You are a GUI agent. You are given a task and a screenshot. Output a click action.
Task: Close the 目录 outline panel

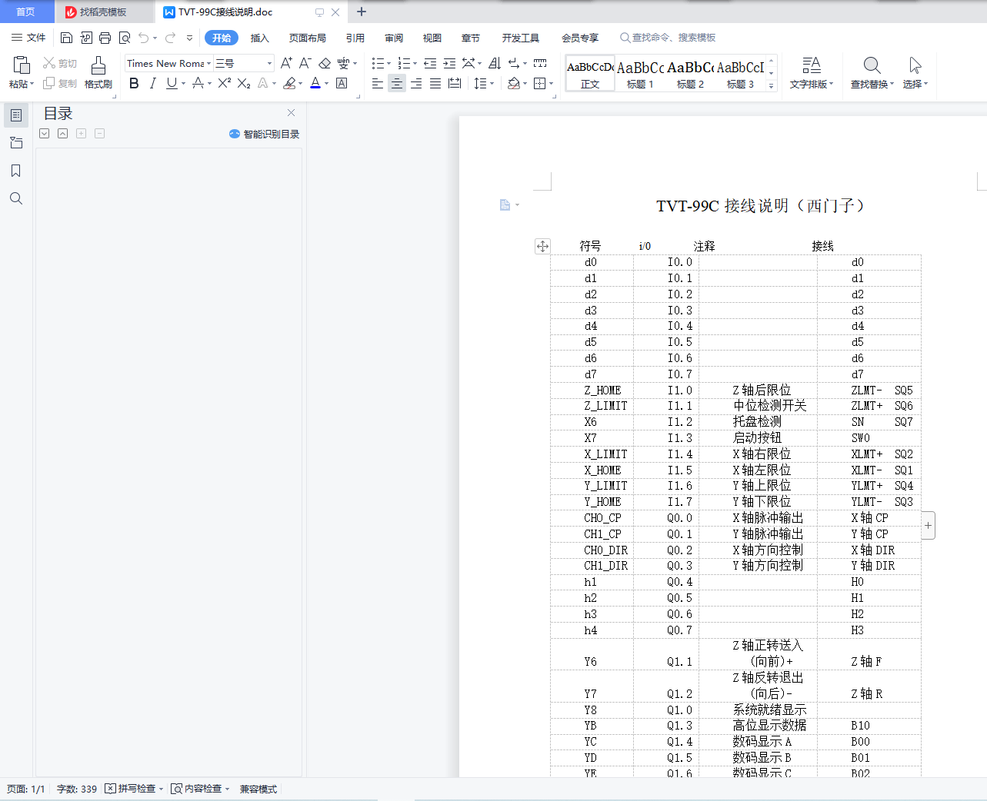click(x=291, y=113)
